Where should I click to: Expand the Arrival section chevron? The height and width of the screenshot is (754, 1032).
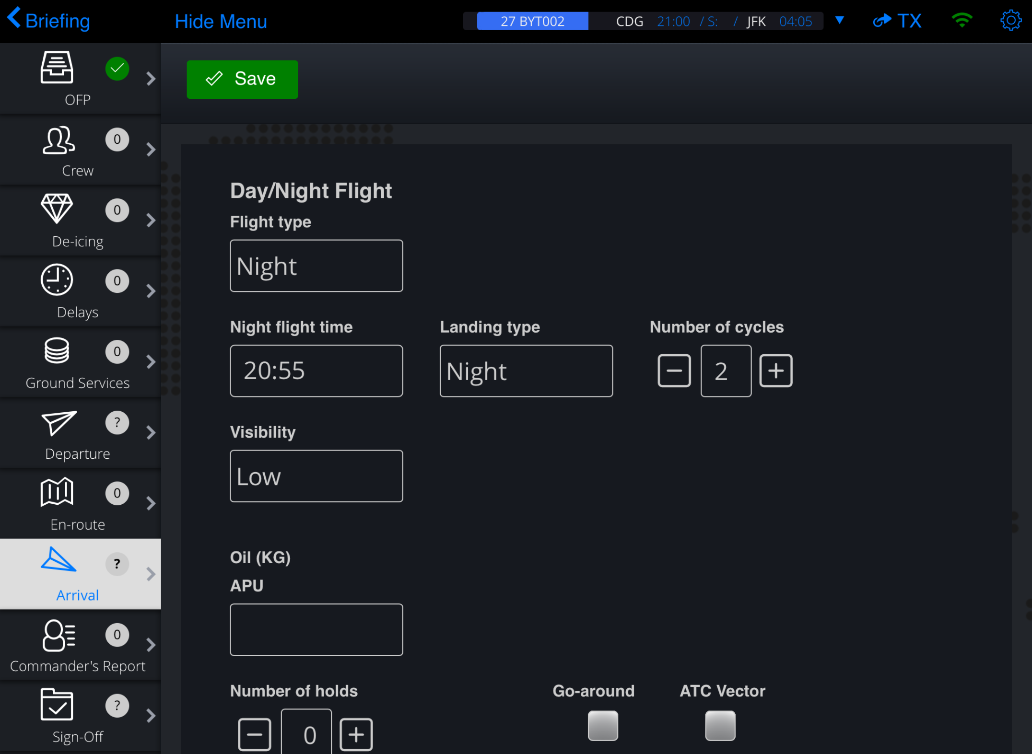coord(151,574)
